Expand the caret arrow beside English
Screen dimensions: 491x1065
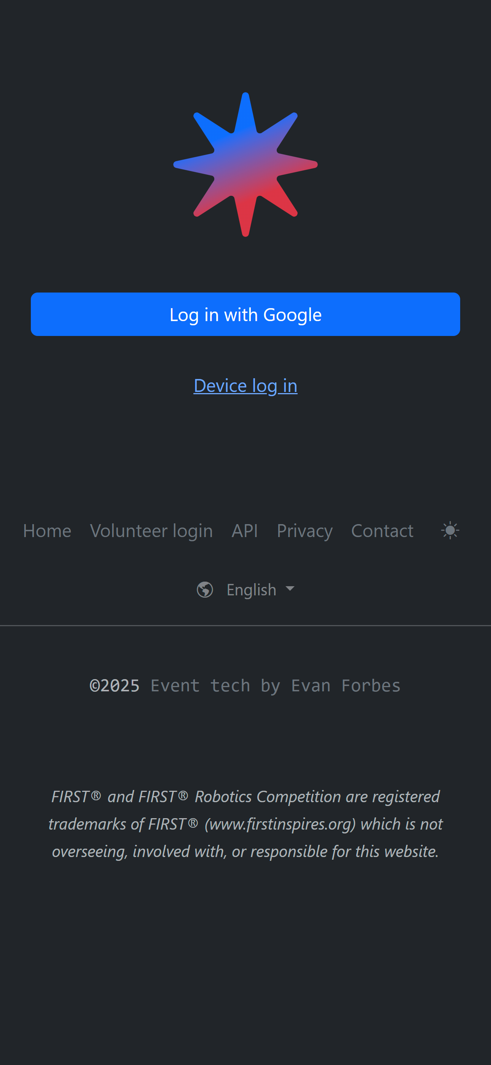click(x=290, y=588)
